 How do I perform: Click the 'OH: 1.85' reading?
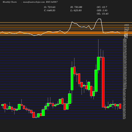click(102, 11)
